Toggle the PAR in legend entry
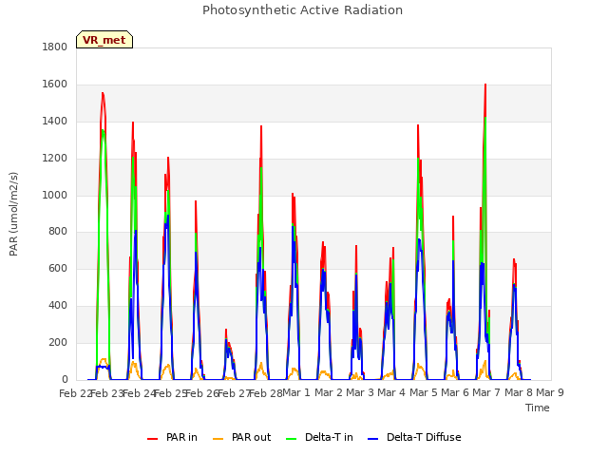Viewport: 608px width, 456px height. click(172, 437)
